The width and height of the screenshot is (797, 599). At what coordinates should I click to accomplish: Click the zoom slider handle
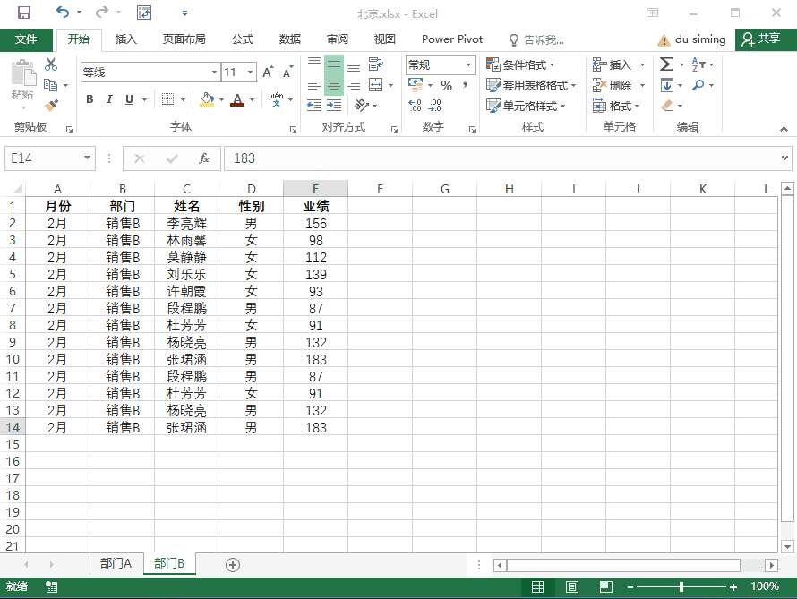tap(681, 587)
